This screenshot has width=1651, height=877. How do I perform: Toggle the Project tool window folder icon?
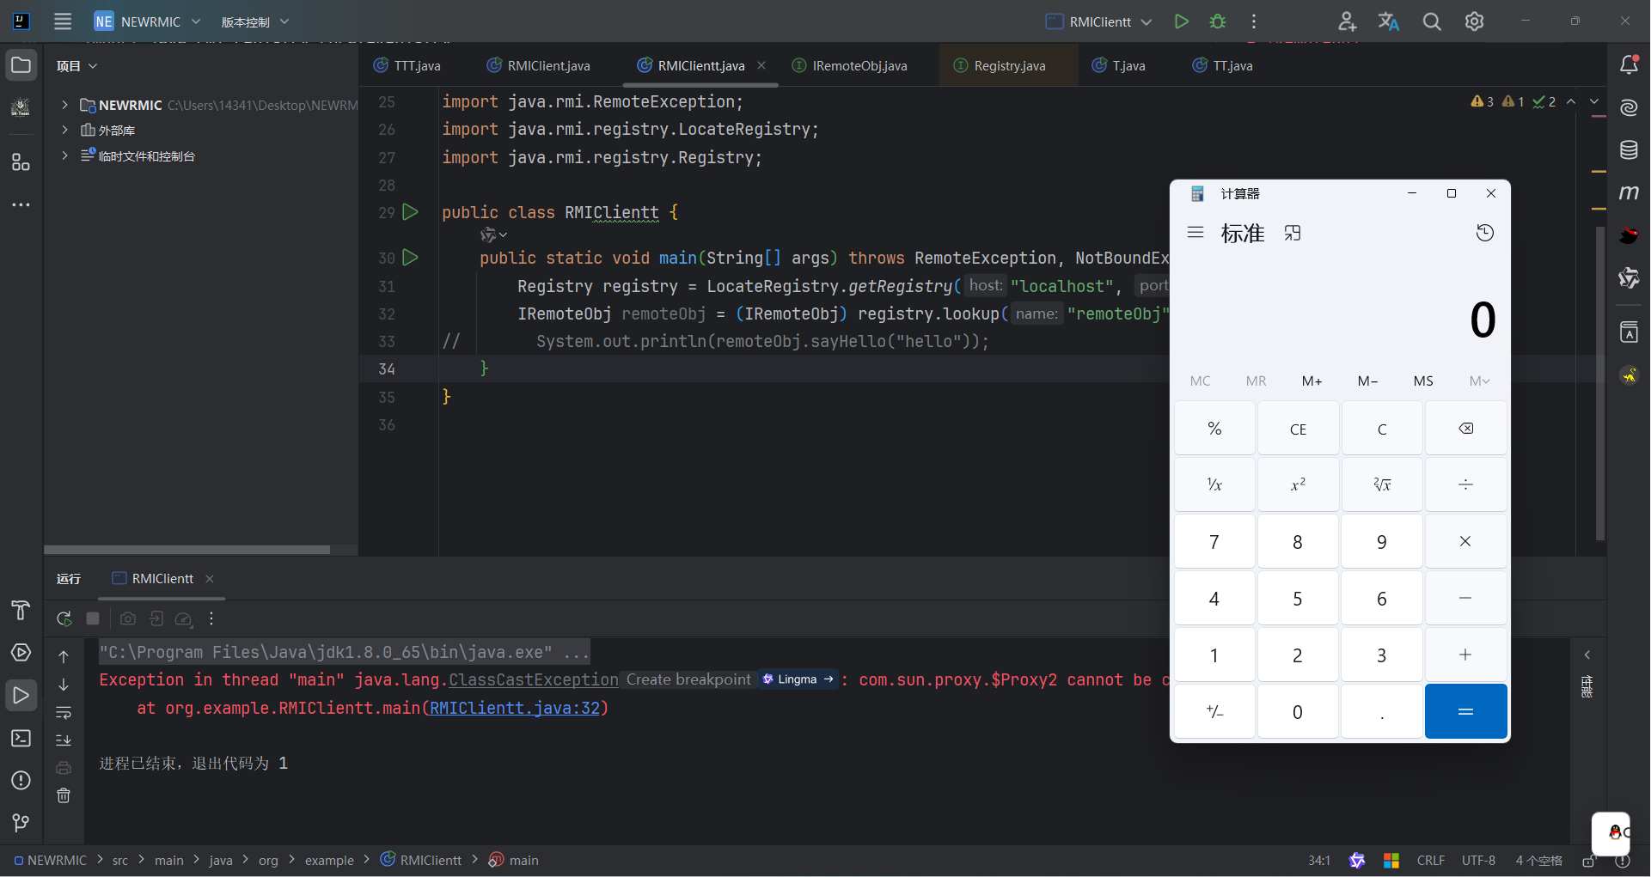(x=21, y=65)
